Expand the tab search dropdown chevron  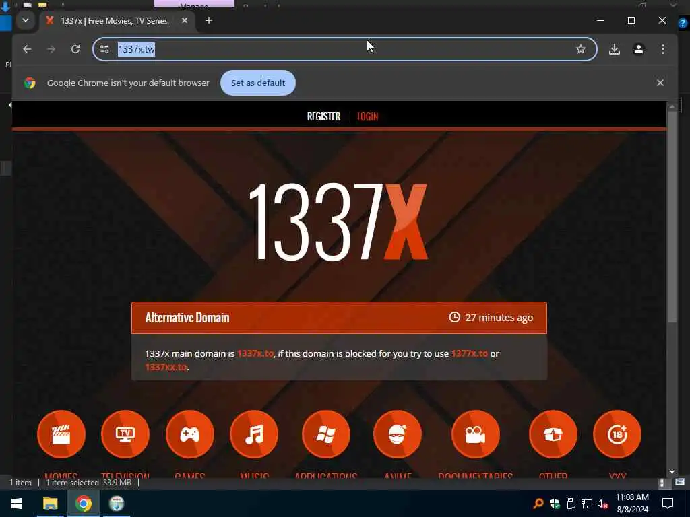click(26, 20)
